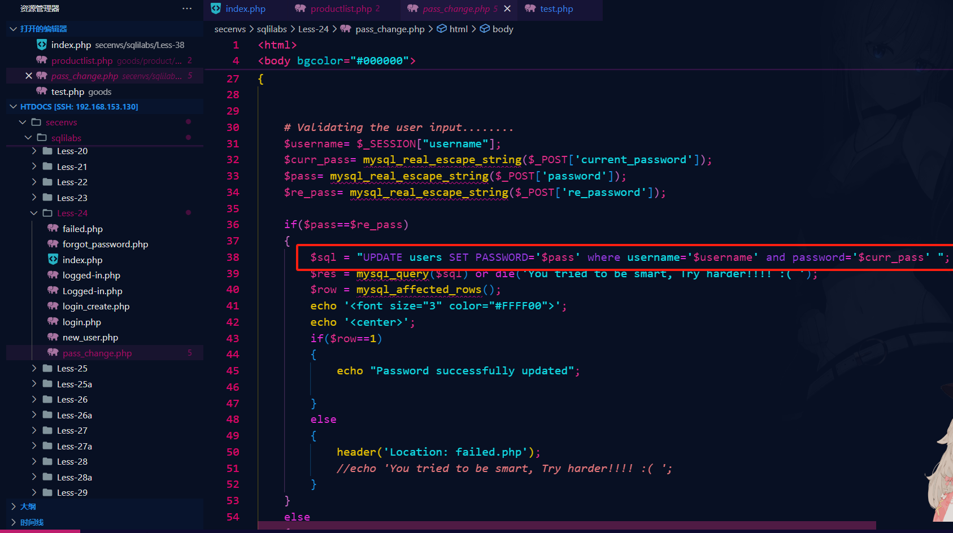
Task: Collapse the Less-24 folder
Action: [34, 213]
